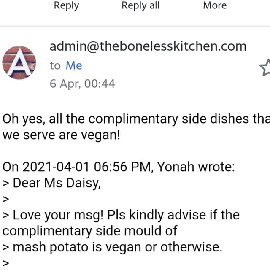Click the "Oh yes, all the complimentary" line

click(x=136, y=119)
